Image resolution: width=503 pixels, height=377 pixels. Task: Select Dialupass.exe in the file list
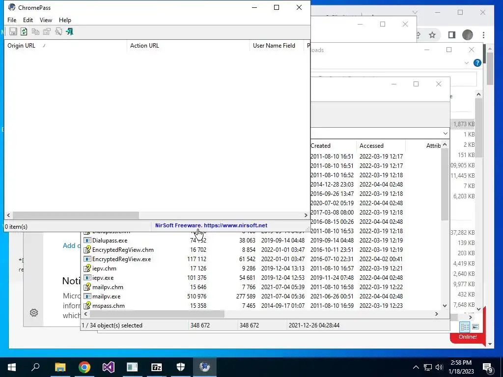110,241
